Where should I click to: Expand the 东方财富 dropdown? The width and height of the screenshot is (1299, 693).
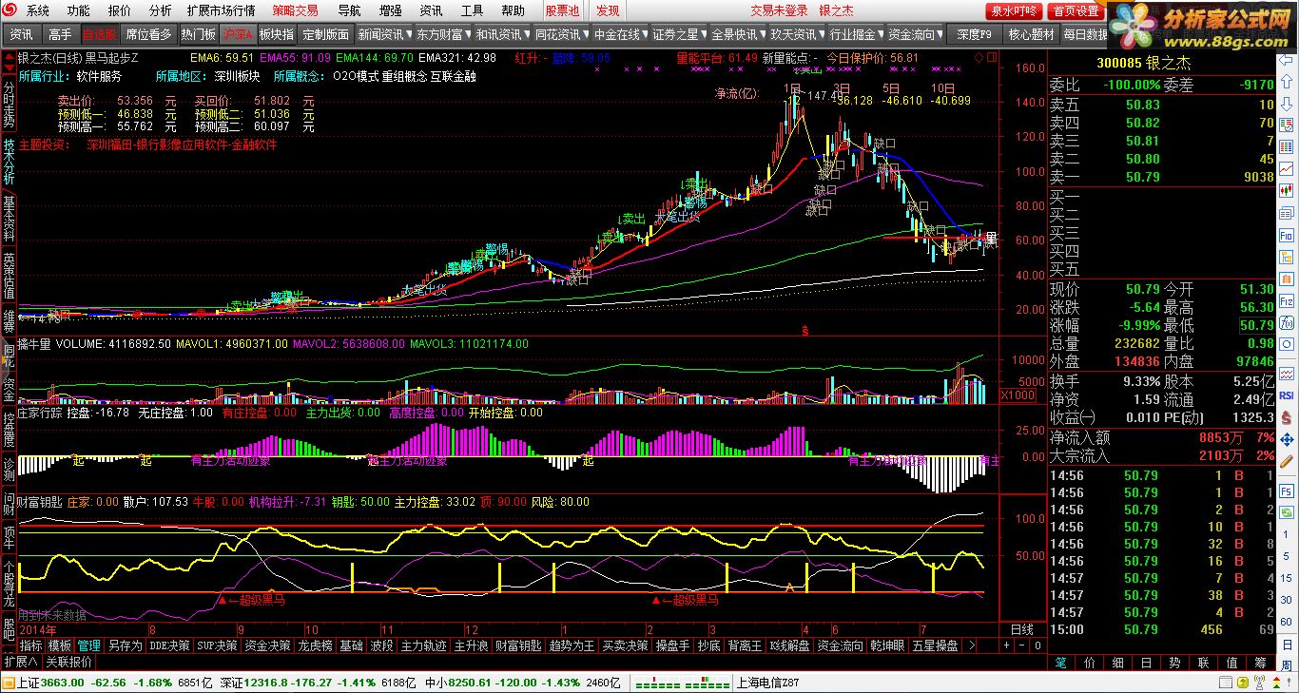467,34
